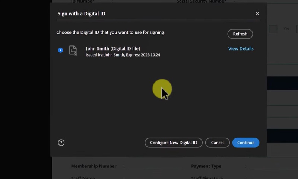Screen dimensions: 298x179
Task: Select the John Smith Digital ID radio button
Action: [60, 50]
